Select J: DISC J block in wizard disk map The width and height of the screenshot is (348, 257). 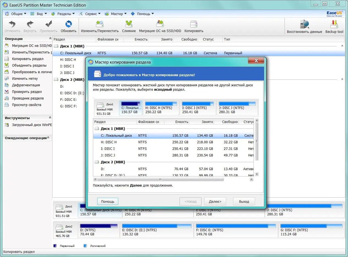click(237, 108)
